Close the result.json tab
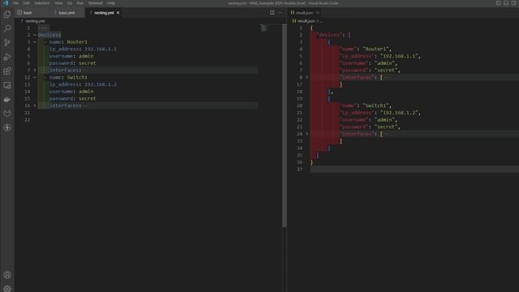The width and height of the screenshot is (519, 292). click(x=317, y=13)
